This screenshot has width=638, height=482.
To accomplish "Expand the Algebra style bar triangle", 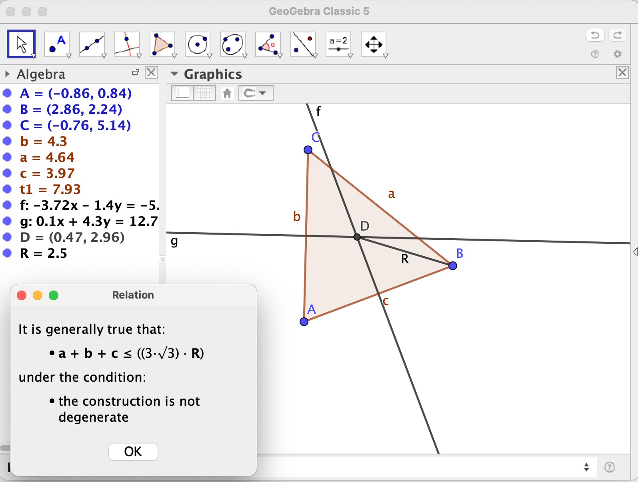I will 7,74.
